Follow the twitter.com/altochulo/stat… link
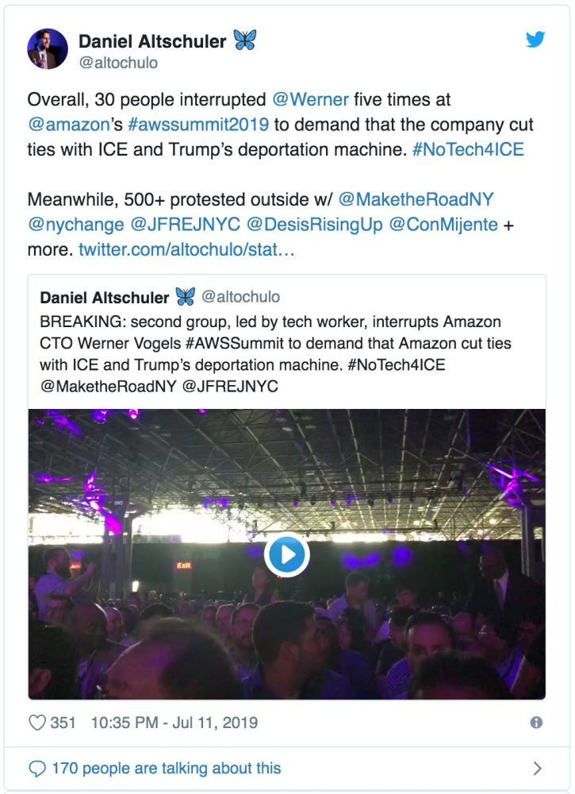The height and width of the screenshot is (794, 575). (187, 250)
